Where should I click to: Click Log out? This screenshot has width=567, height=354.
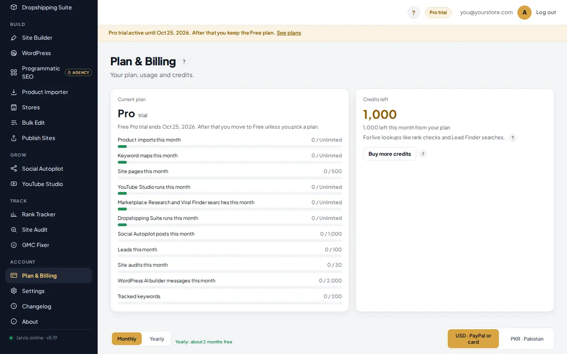[x=546, y=12]
